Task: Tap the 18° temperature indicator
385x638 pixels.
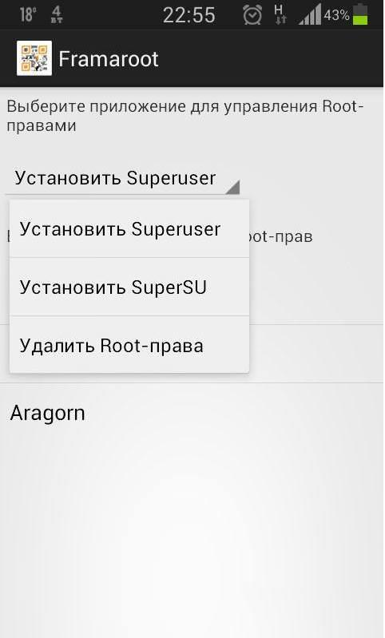Action: 28,15
